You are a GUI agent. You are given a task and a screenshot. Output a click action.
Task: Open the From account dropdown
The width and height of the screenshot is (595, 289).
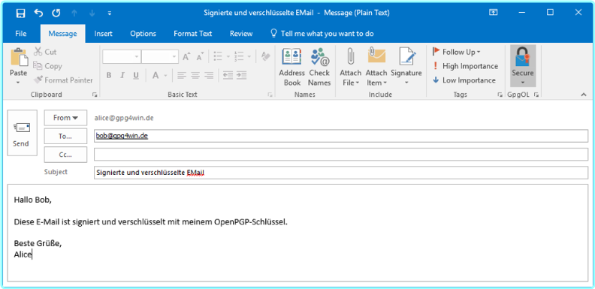[x=65, y=118]
